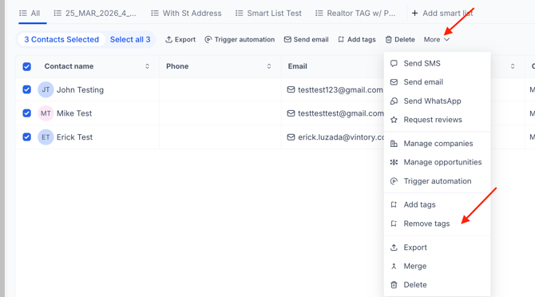Screen dimensions: 535x297
Task: Click the Manage opportunities icon
Action: click(x=394, y=162)
